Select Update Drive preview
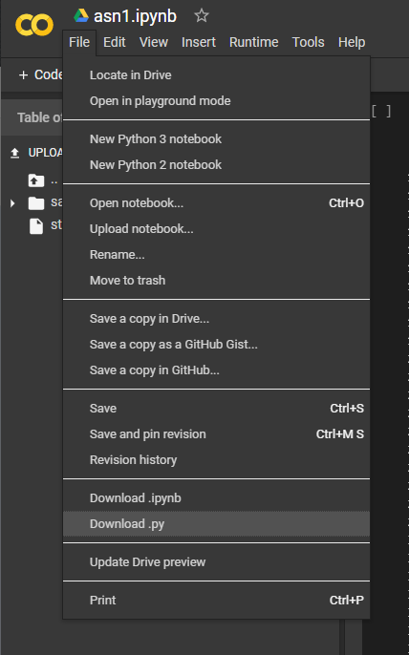Screen dimensions: 409x655 216,562
